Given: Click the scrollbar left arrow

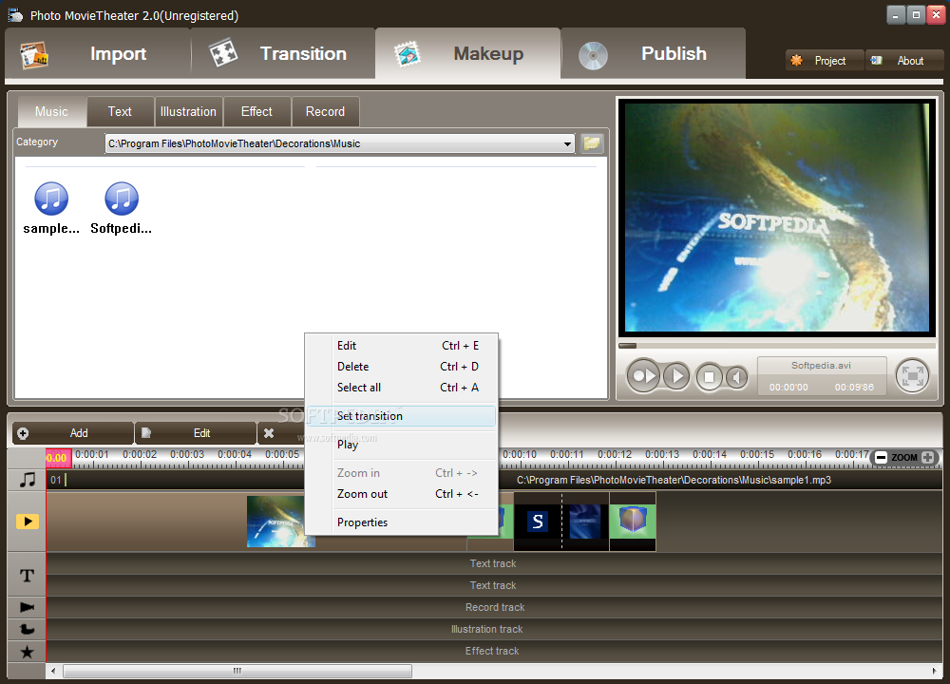Looking at the screenshot, I should tap(54, 672).
